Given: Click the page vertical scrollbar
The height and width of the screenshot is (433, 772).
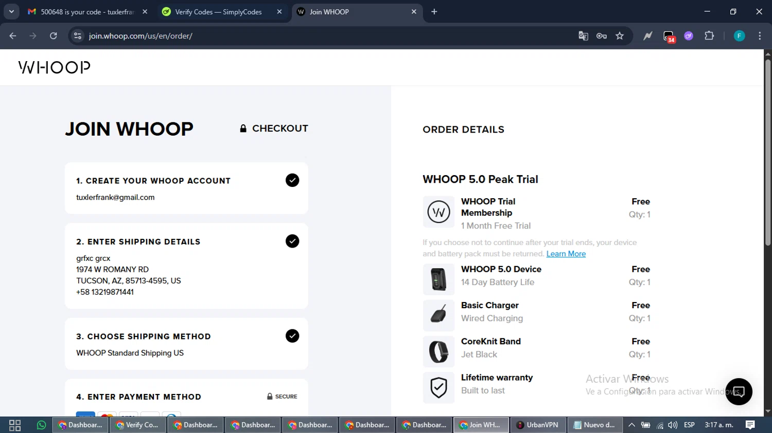Looking at the screenshot, I should (x=767, y=152).
